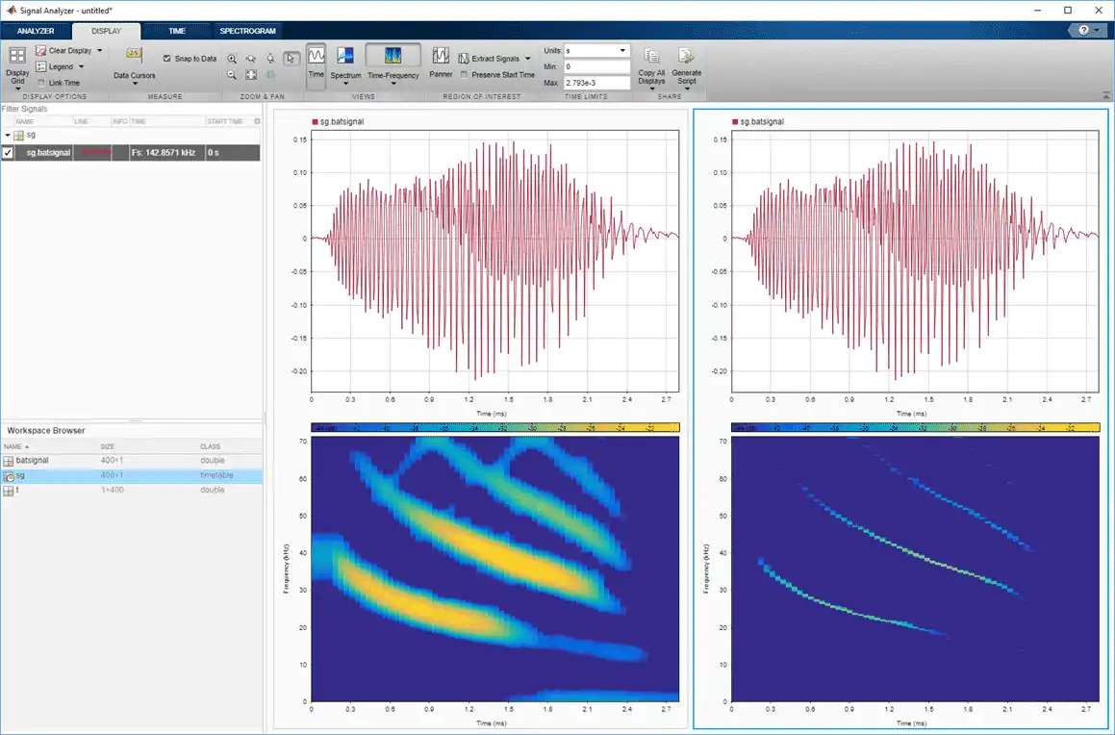Switch to the Analyzer tab
This screenshot has width=1115, height=735.
(x=36, y=31)
